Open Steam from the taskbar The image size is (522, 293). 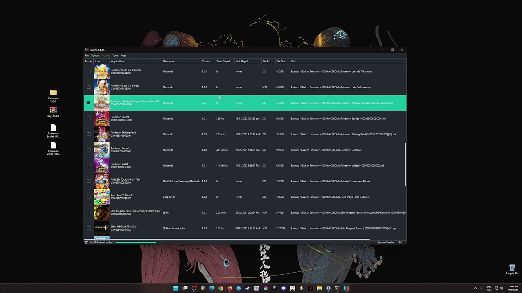[248, 288]
